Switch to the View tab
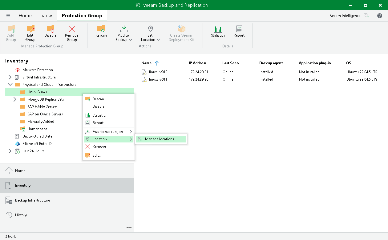388x240 pixels. pos(47,16)
